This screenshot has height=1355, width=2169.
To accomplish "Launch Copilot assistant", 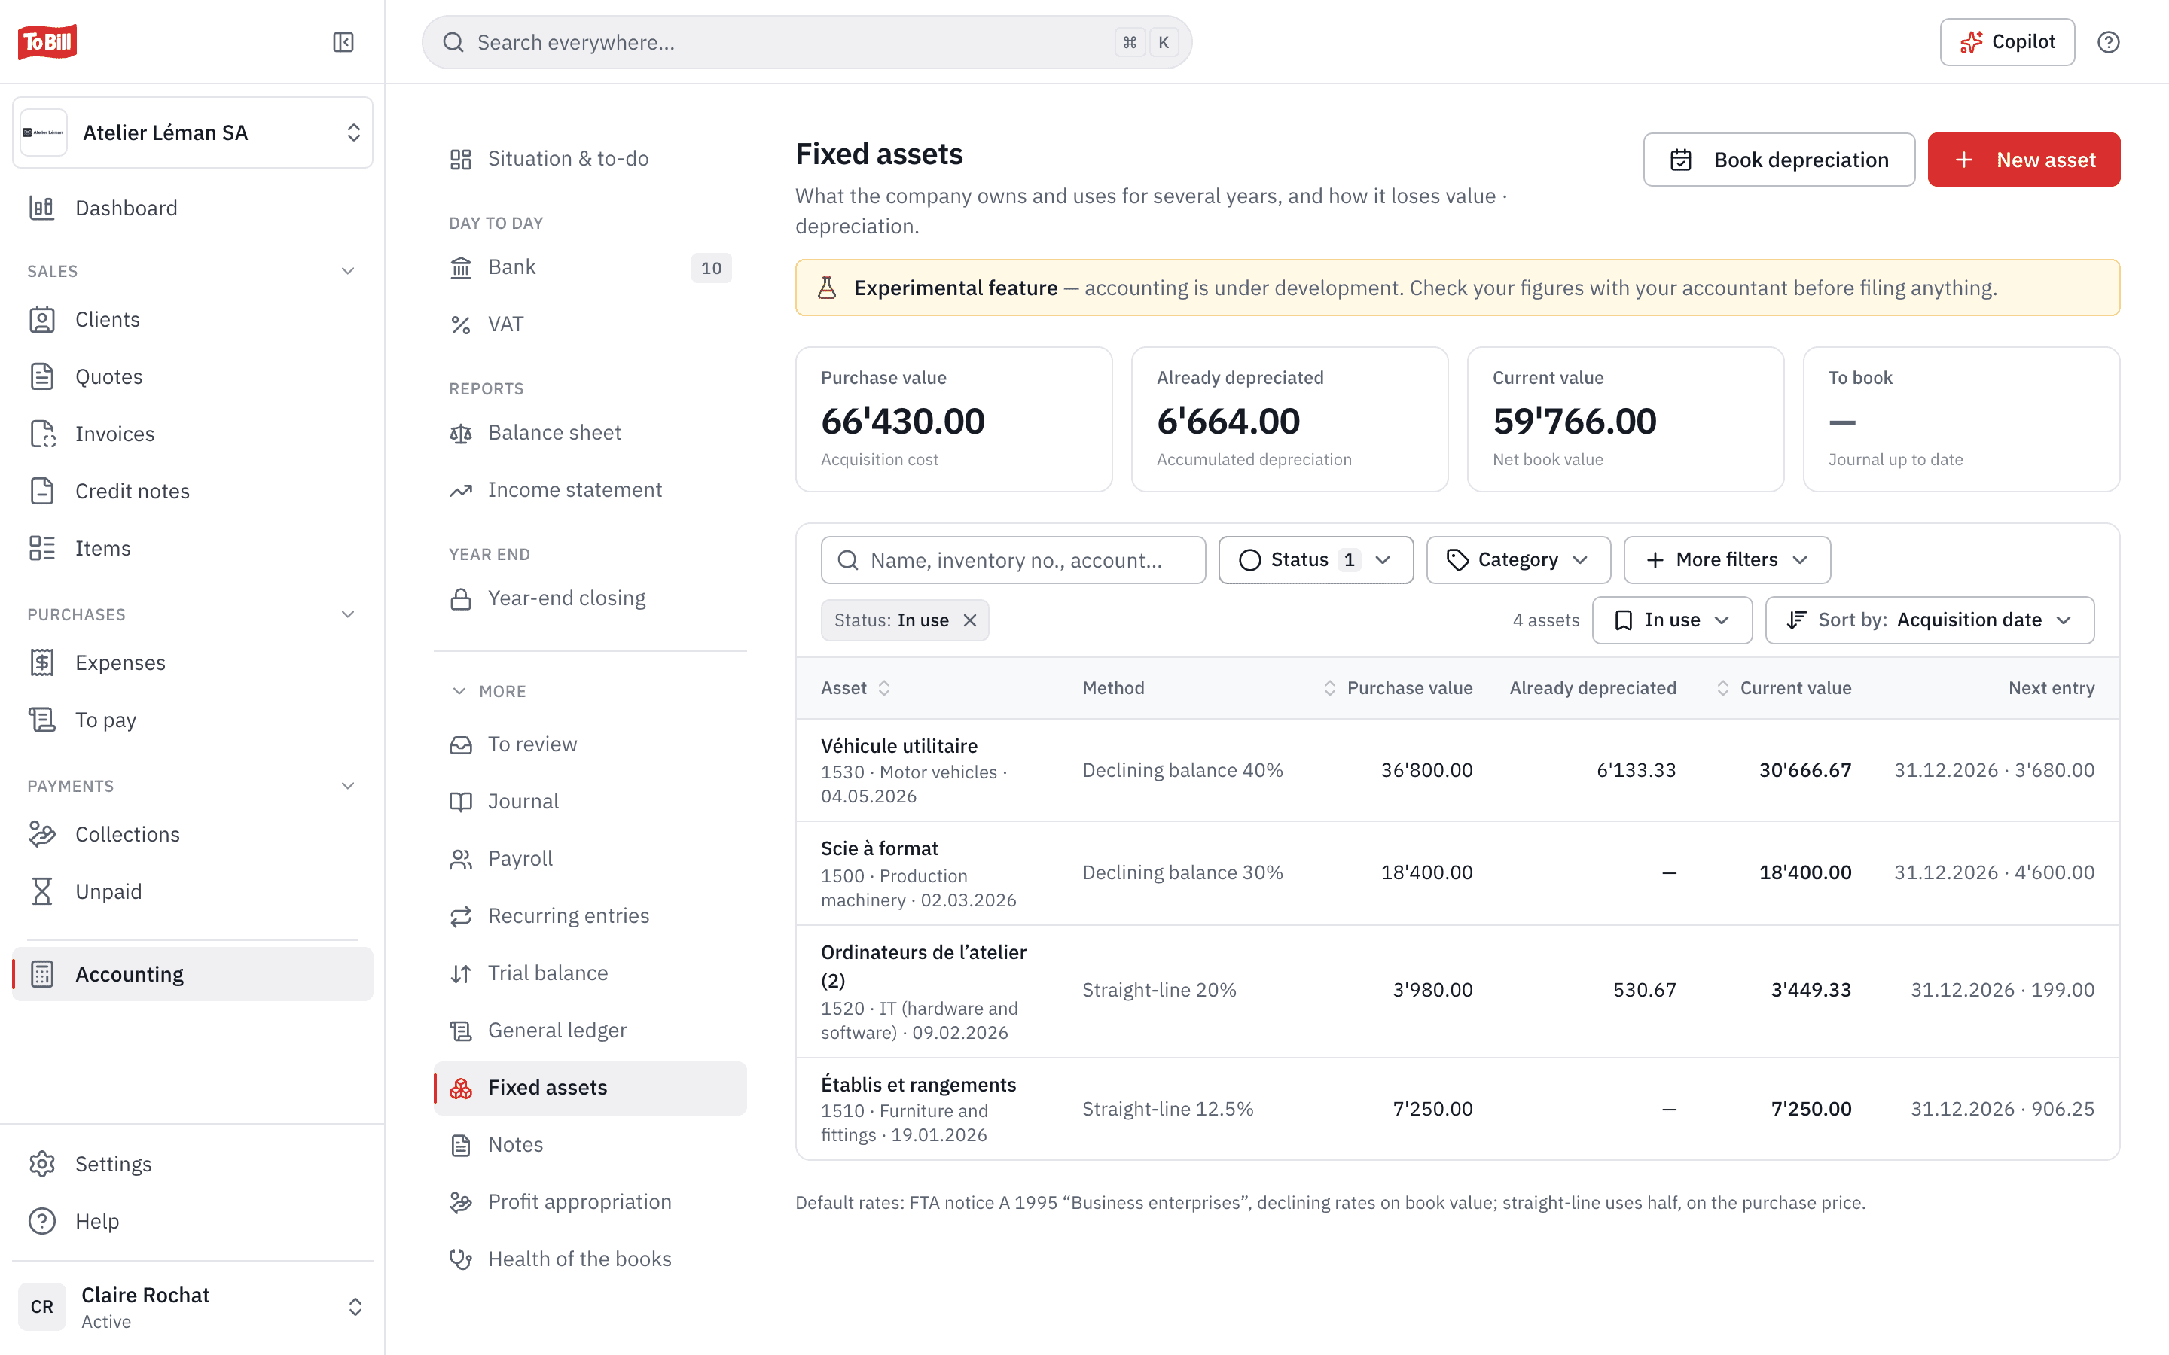I will pyautogui.click(x=2007, y=42).
